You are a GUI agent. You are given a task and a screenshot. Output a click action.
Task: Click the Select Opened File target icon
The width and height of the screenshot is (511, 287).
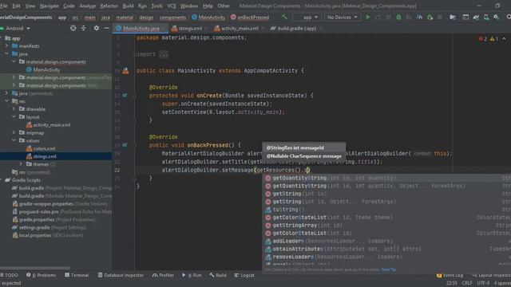[73, 29]
